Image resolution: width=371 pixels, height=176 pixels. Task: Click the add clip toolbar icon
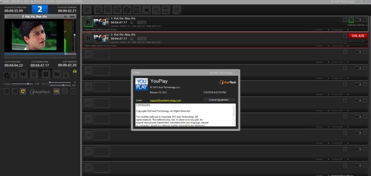147,10
